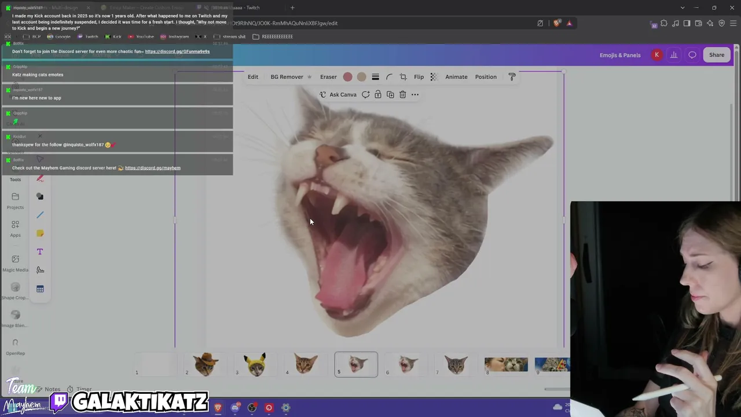Open the Apps sidebar tab
Viewport: 741px width, 417px height.
tap(15, 229)
